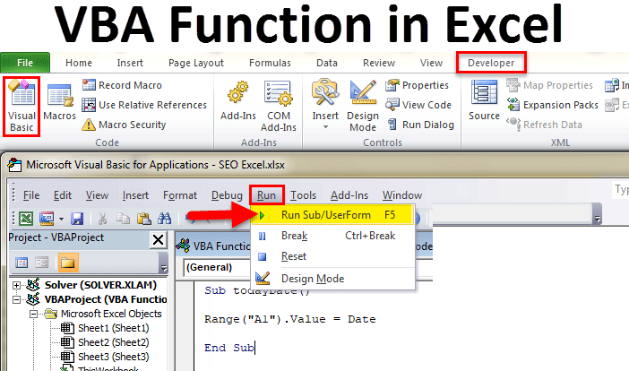
Task: Switch to the Data ribbon tab
Action: coord(327,63)
